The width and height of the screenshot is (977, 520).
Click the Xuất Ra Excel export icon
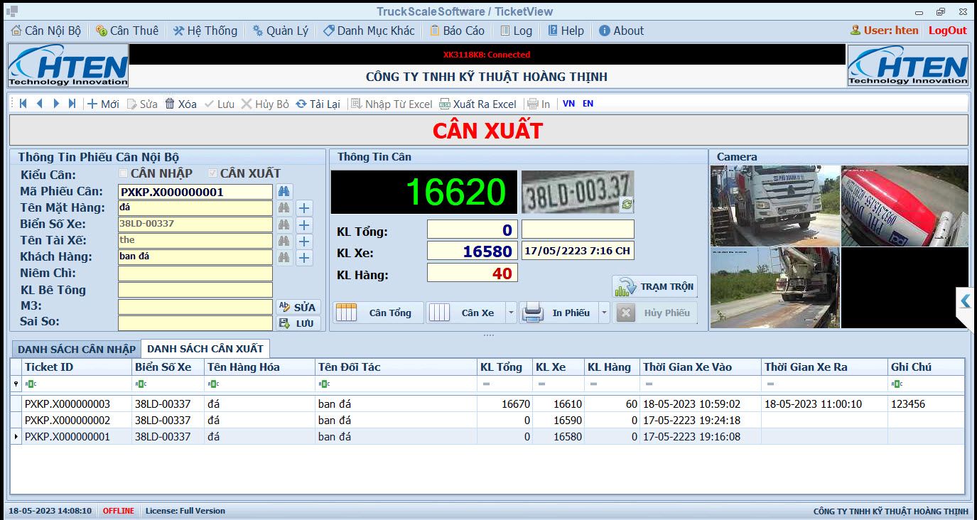point(445,104)
